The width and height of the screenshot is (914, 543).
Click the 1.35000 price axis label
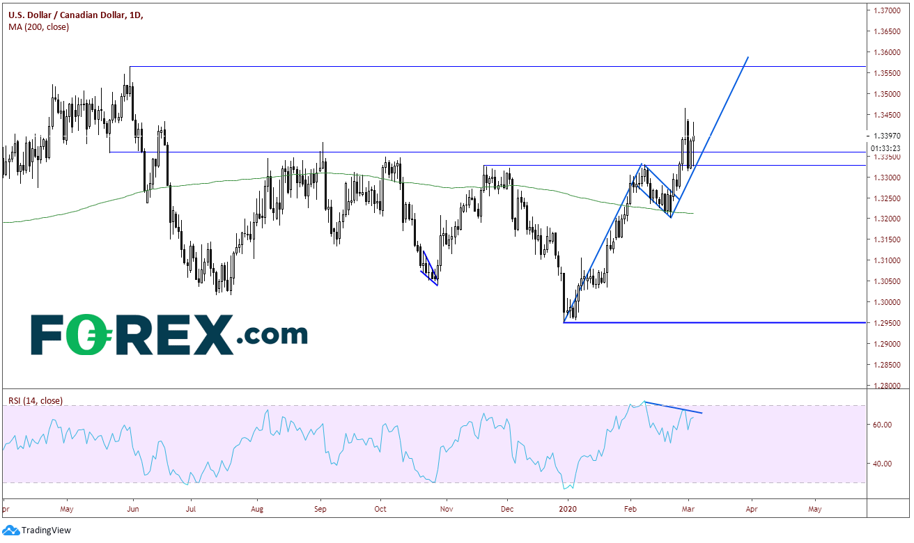click(x=888, y=94)
